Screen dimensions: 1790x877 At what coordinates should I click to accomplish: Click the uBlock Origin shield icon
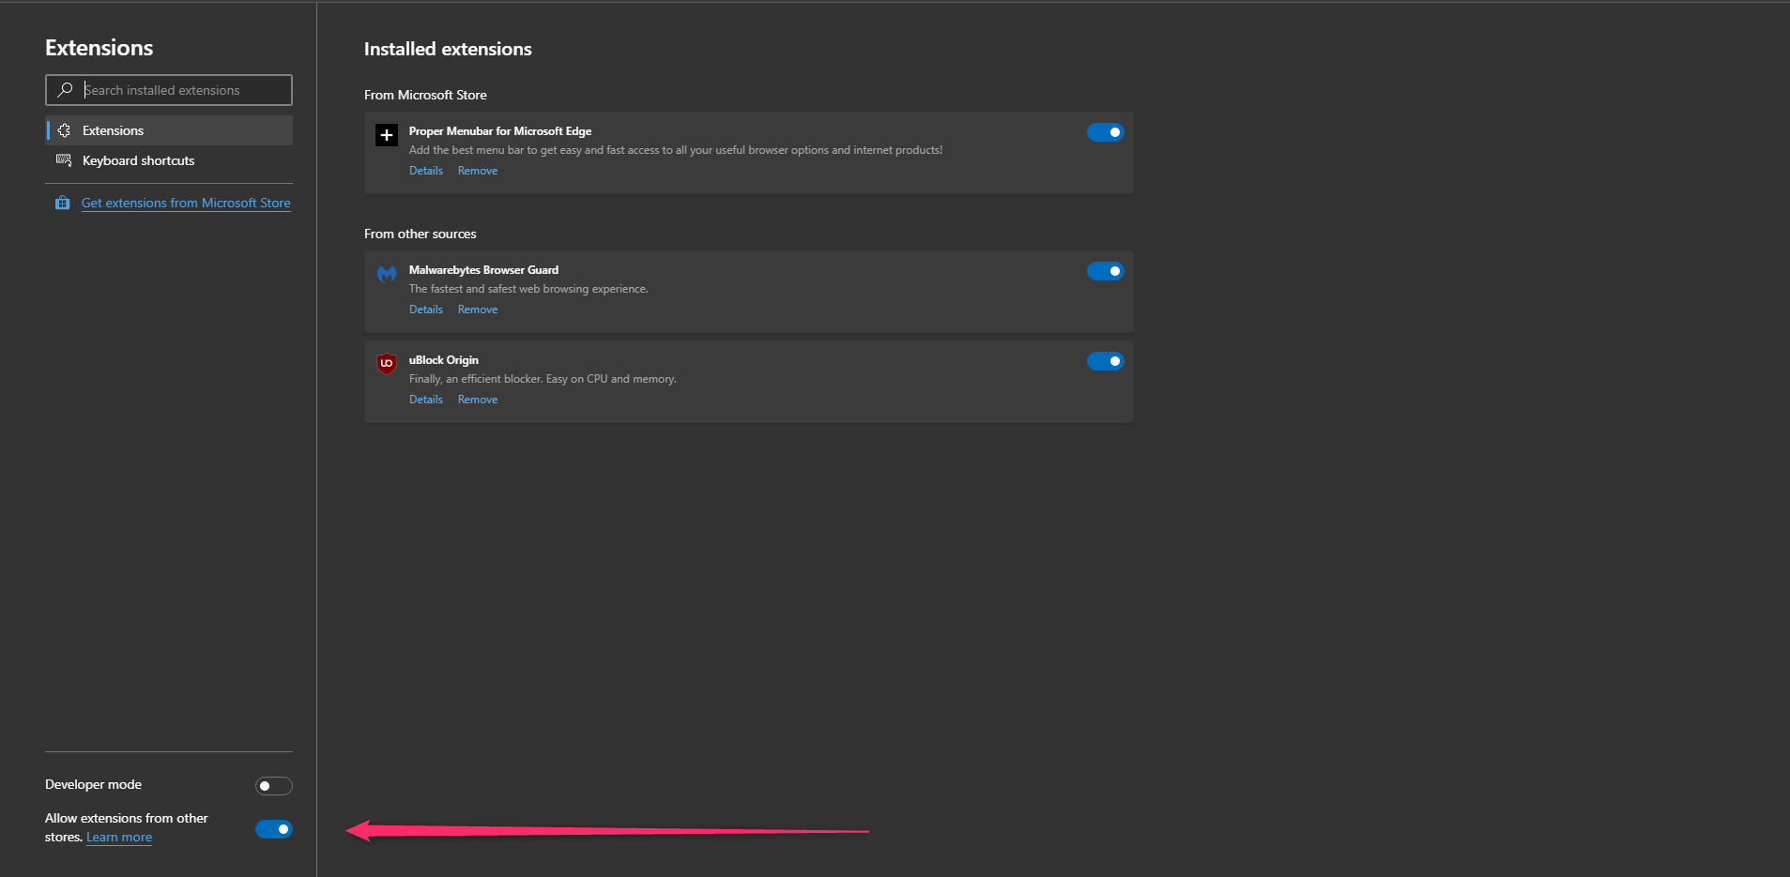[387, 364]
